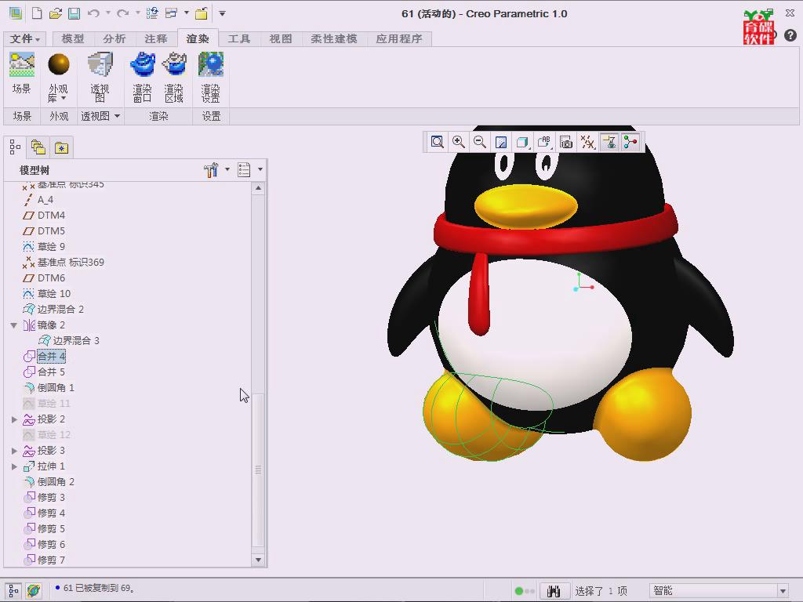Open the display style cube icon
The image size is (803, 602).
click(x=522, y=142)
